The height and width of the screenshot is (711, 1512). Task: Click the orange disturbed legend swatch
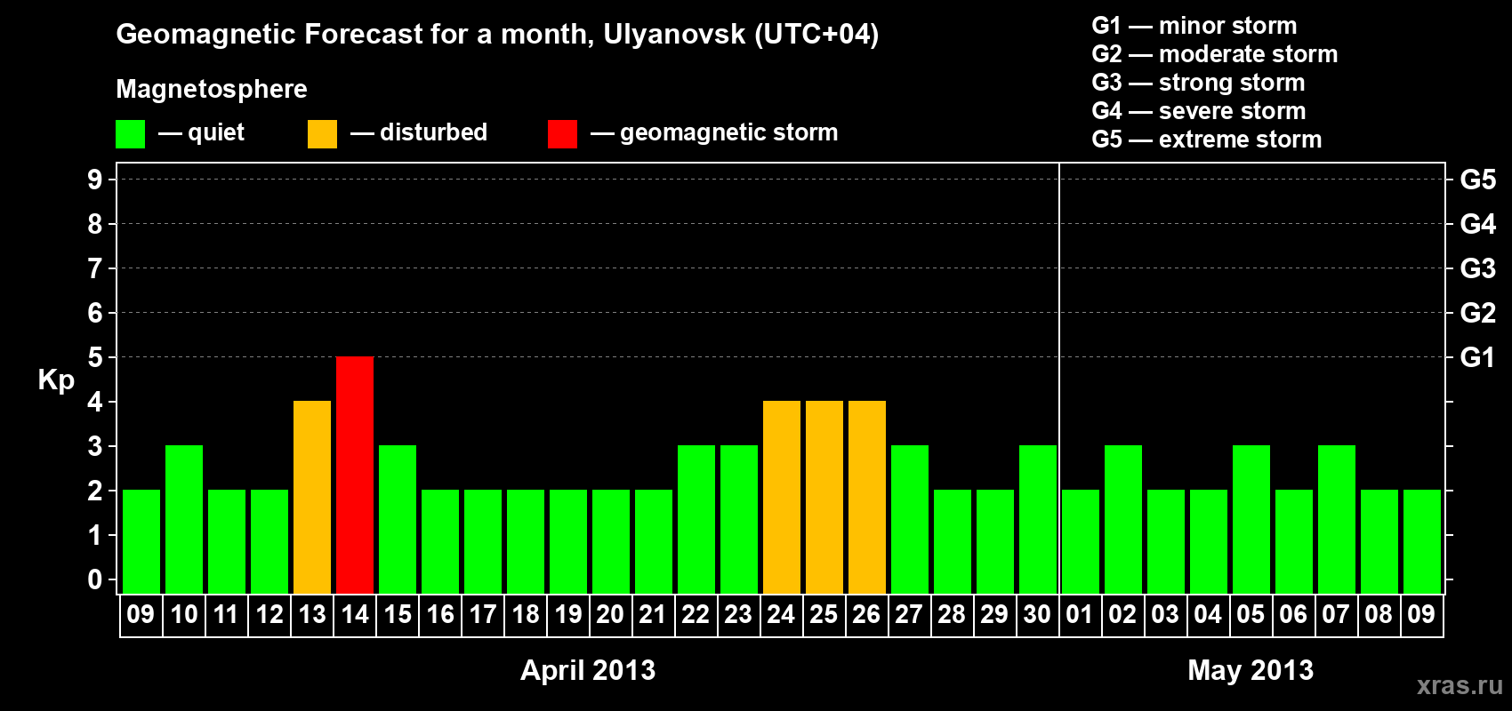pyautogui.click(x=322, y=134)
